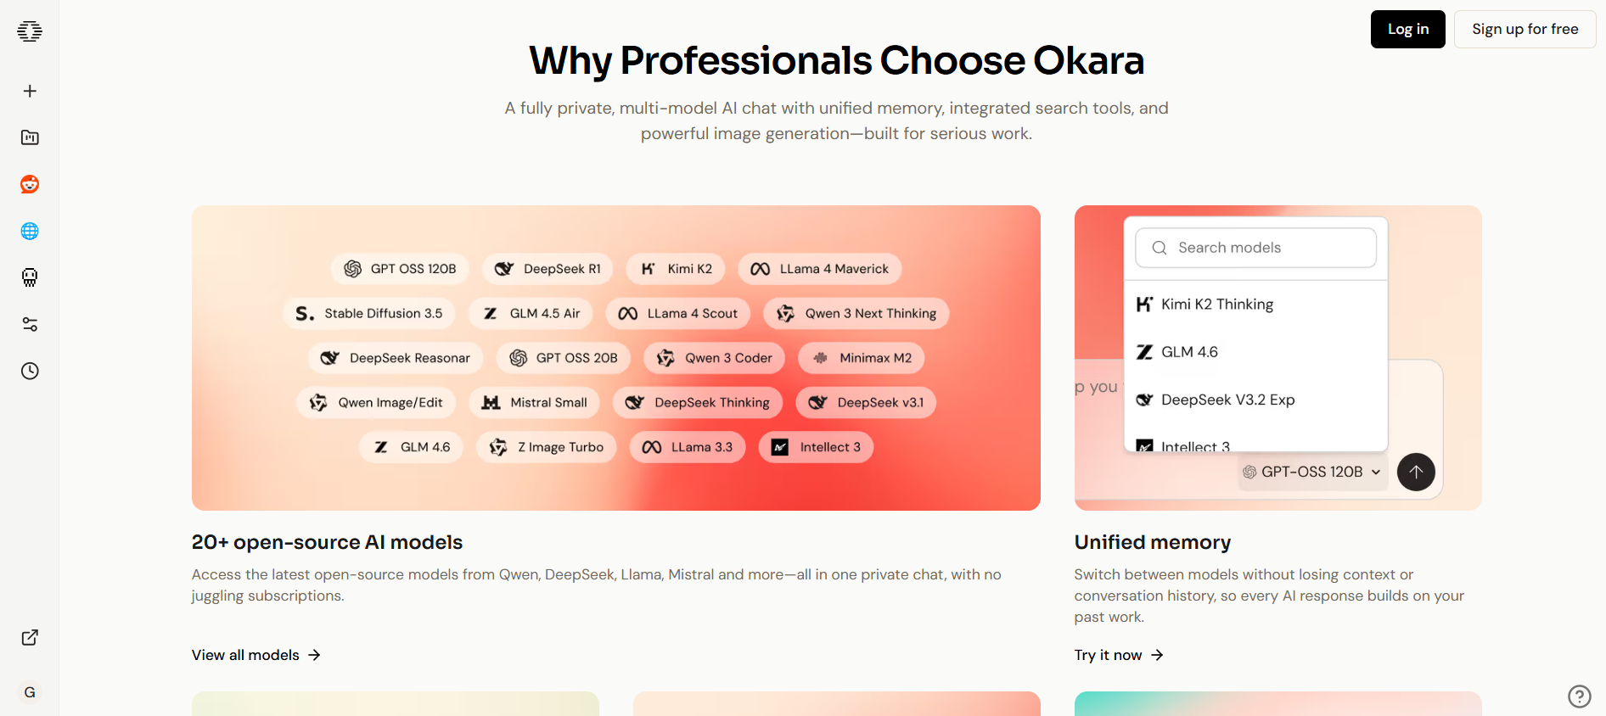Pick DeepSeek V3.2 Exp from model list
Viewport: 1606px width, 716px height.
click(1227, 400)
